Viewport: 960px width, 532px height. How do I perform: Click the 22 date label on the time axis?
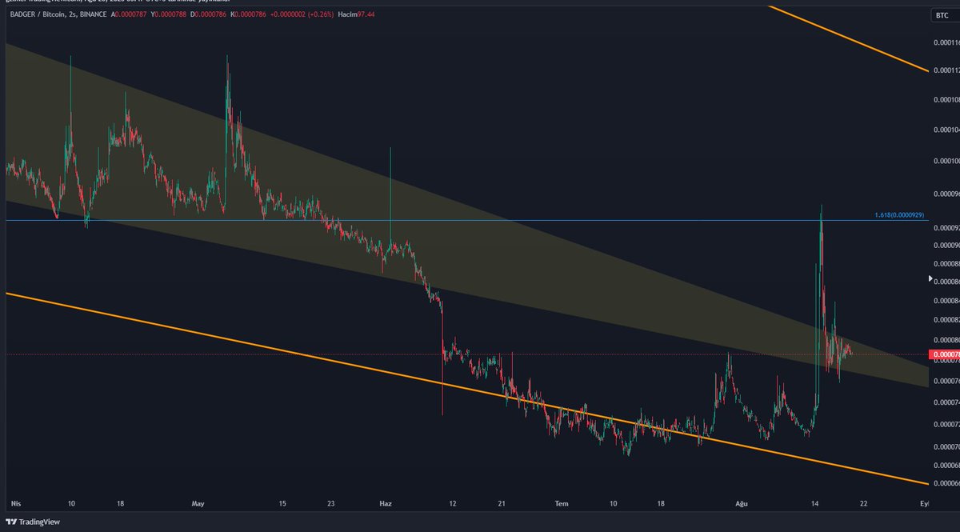click(x=863, y=503)
